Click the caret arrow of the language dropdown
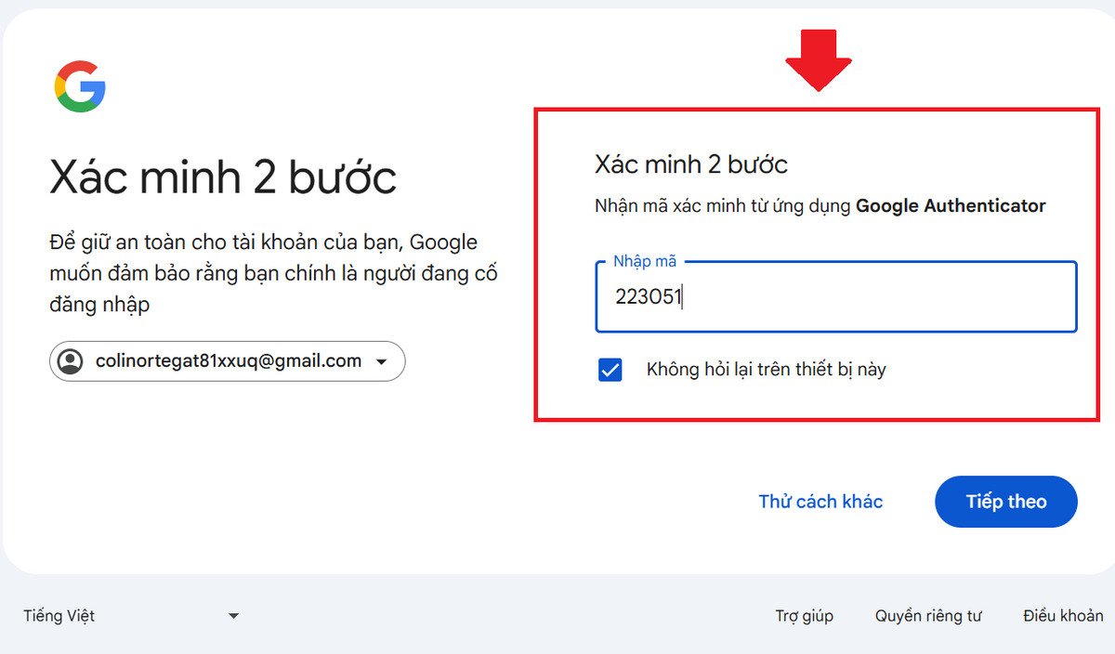Image resolution: width=1115 pixels, height=654 pixels. coord(234,616)
